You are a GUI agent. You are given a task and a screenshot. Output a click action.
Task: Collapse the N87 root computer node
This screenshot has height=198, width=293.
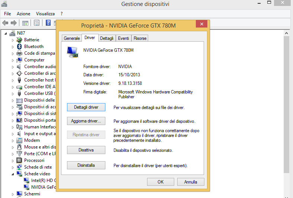click(6, 33)
